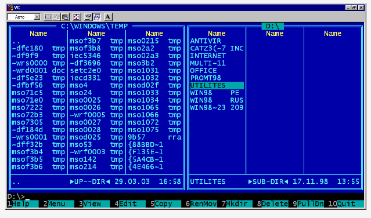This screenshot has height=218, width=371.
Task: Click 2 Menu in function key bar
Action: point(59,204)
